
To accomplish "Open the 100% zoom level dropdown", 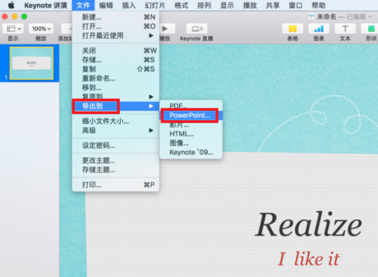I will click(42, 29).
